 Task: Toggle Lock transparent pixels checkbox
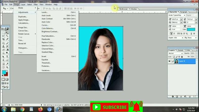point(174,57)
